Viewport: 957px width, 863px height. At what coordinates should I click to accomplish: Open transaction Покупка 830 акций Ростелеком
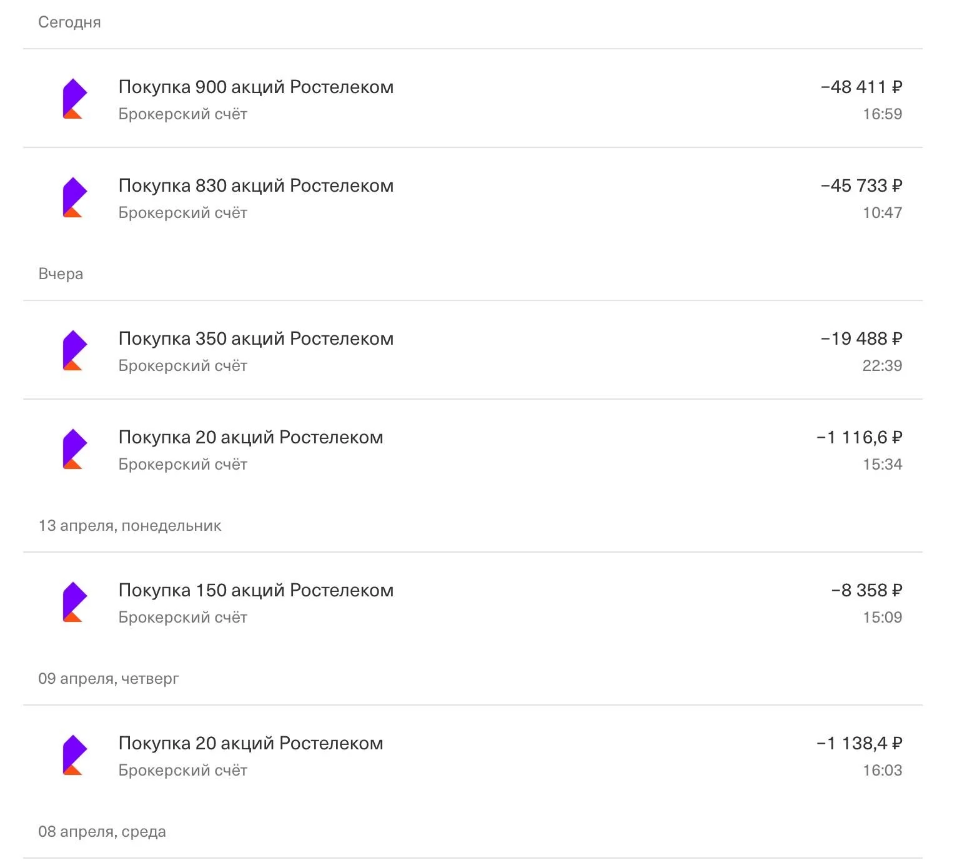click(x=473, y=197)
